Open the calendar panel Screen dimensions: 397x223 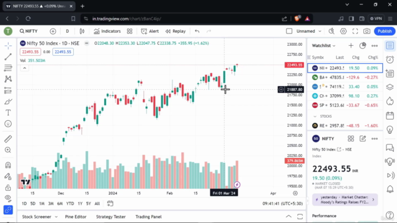coord(390,116)
